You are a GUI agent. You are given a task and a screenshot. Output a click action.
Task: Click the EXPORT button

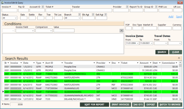[151, 104]
